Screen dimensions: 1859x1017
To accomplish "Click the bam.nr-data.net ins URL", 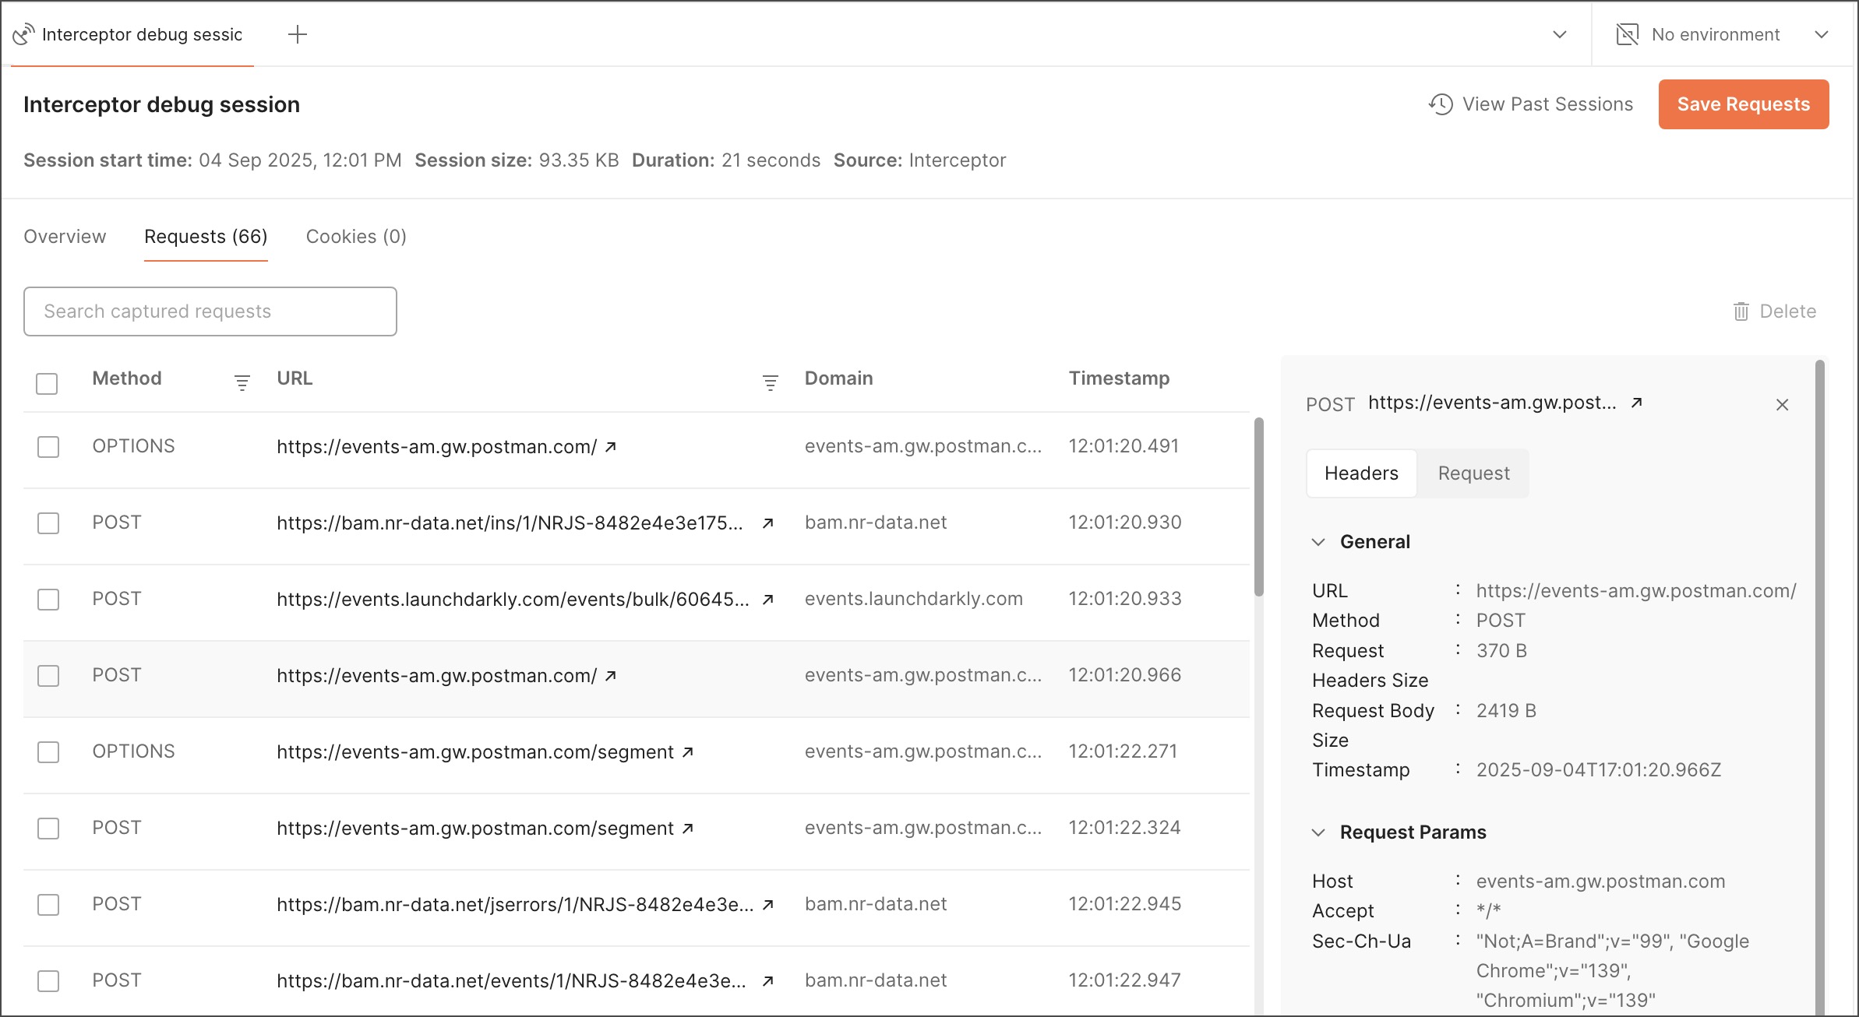I will tap(510, 523).
